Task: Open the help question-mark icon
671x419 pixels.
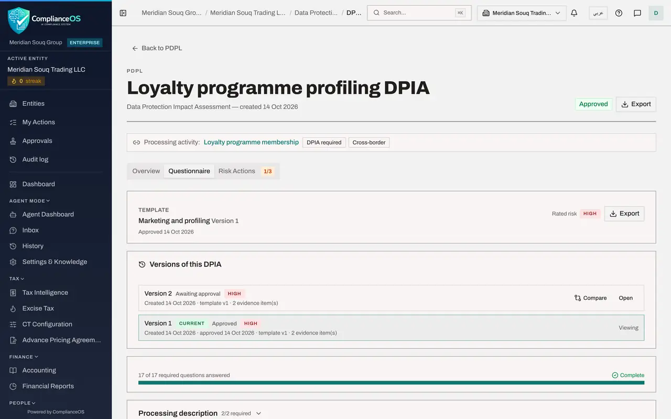Action: coord(619,13)
